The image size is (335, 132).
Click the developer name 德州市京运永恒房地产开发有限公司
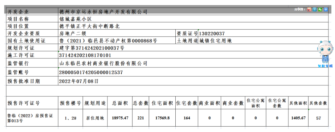click(x=104, y=12)
